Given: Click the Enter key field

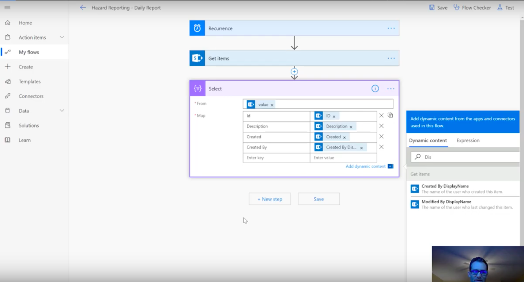Looking at the screenshot, I should pyautogui.click(x=276, y=158).
